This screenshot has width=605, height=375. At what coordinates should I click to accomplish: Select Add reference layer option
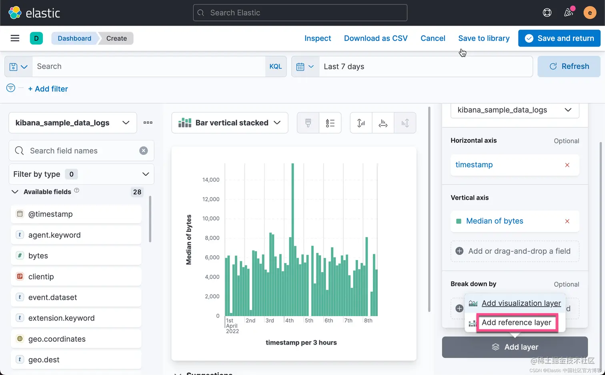pyautogui.click(x=515, y=323)
